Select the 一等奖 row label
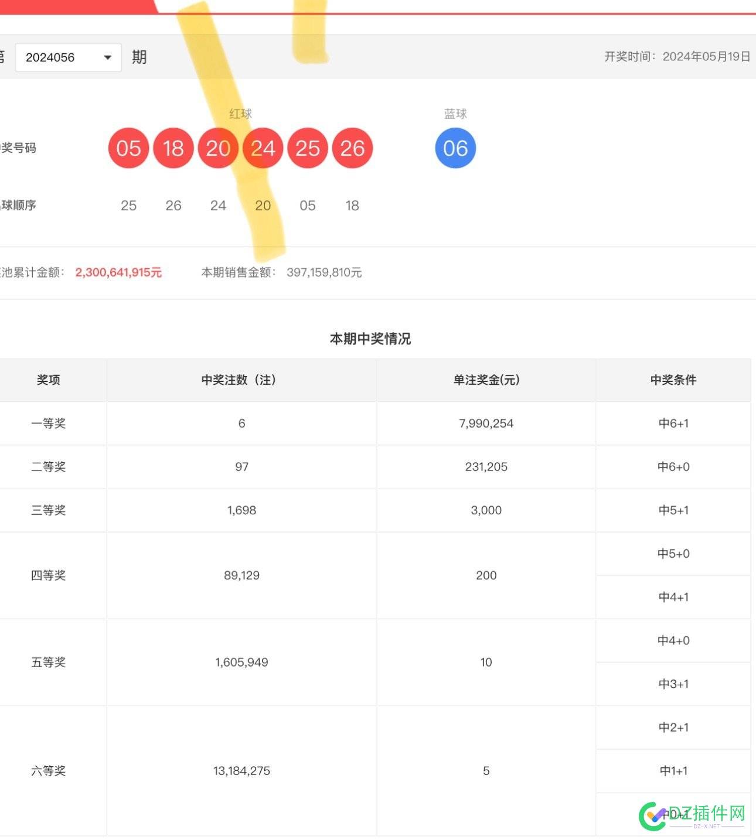 (x=49, y=424)
